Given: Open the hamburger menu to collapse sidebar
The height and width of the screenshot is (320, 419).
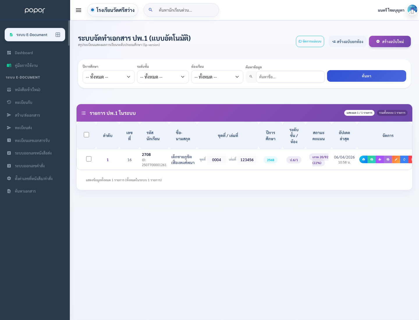Looking at the screenshot, I should click(x=79, y=10).
